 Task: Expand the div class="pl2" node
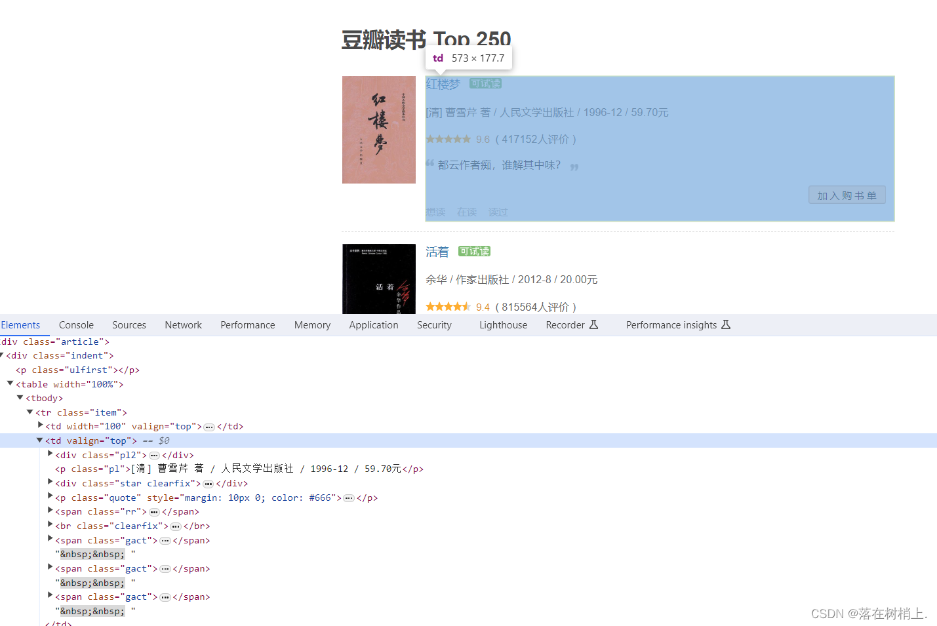(x=50, y=454)
